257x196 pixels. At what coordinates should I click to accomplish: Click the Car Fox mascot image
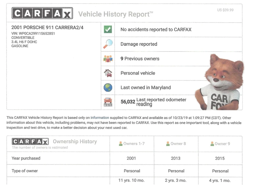220,82
